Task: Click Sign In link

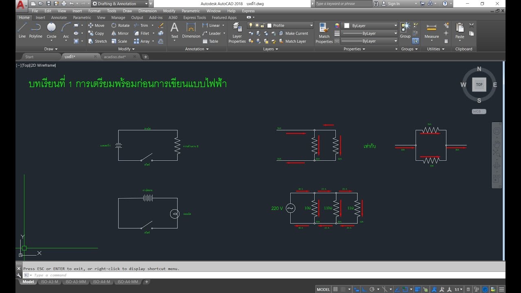Action: pos(390,4)
